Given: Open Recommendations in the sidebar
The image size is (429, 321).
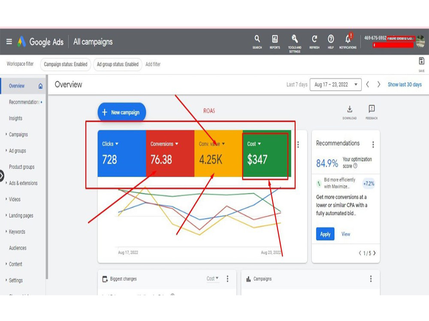Looking at the screenshot, I should tap(24, 102).
